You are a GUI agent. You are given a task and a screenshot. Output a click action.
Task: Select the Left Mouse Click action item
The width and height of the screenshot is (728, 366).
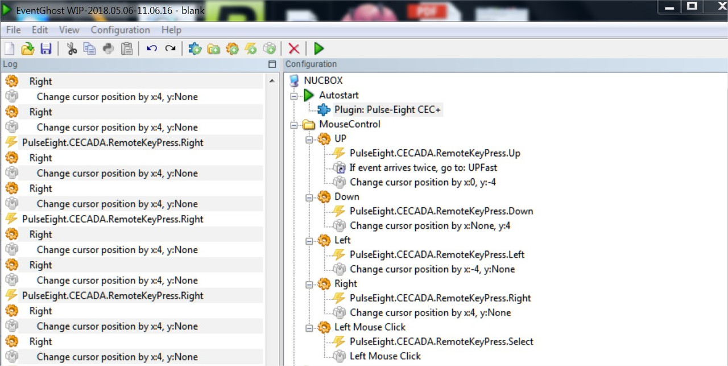tap(385, 356)
